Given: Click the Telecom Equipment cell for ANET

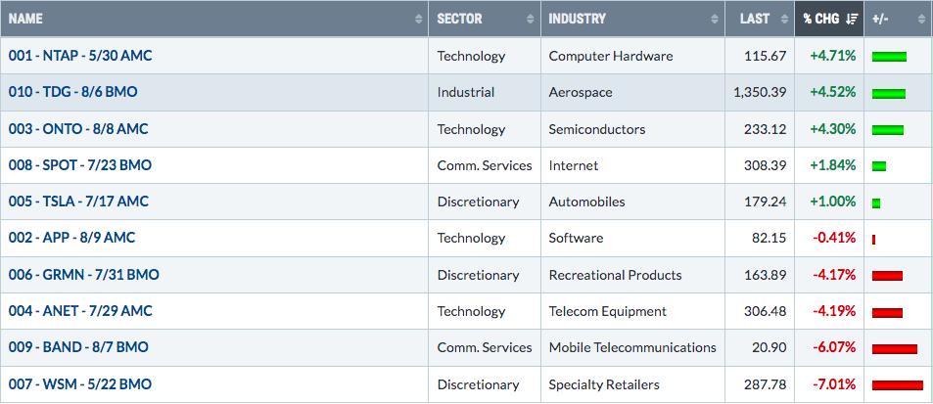Looking at the screenshot, I should point(632,311).
